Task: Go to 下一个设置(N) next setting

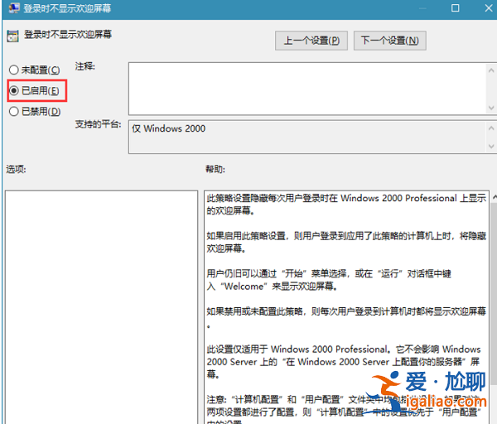Action: coord(389,41)
